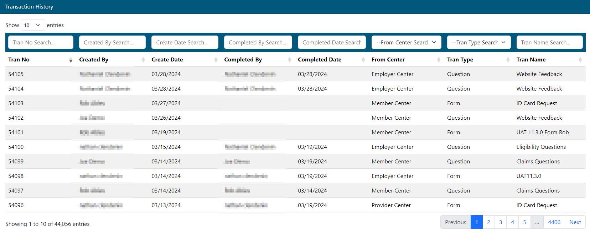Sort table by Tran No column arrow
The image size is (590, 233).
[71, 60]
